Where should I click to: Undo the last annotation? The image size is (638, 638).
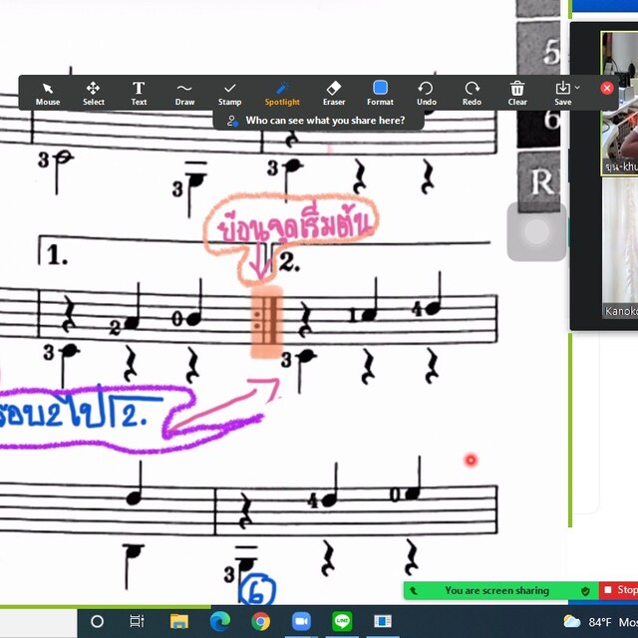tap(426, 93)
